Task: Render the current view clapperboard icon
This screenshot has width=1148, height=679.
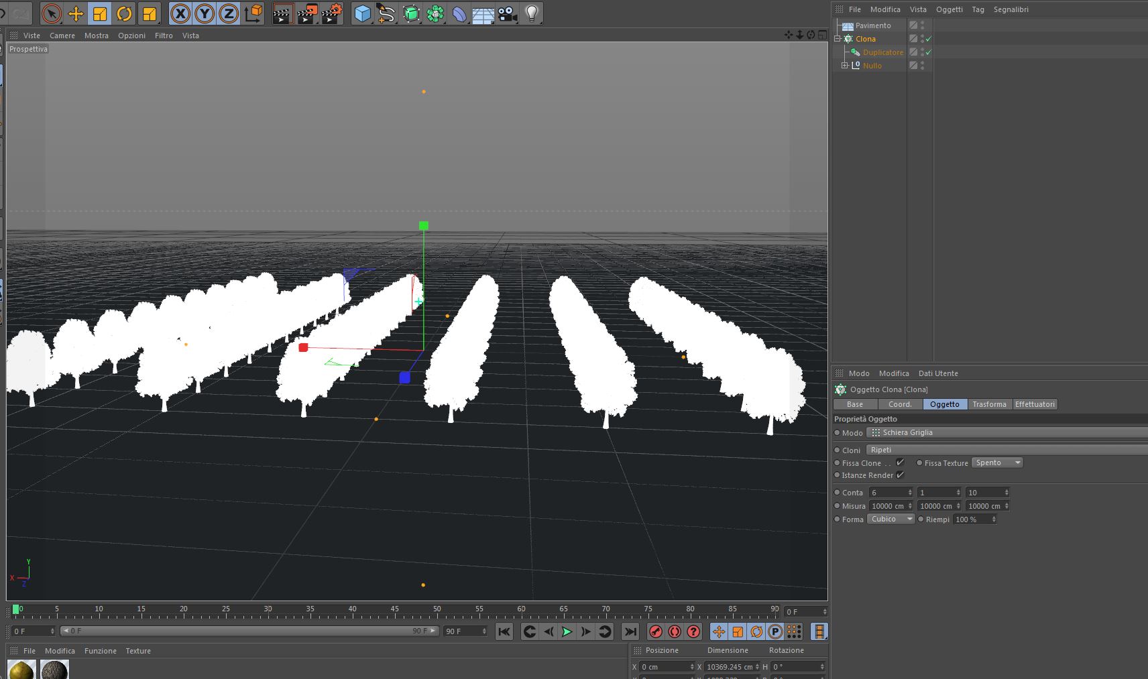Action: point(282,13)
